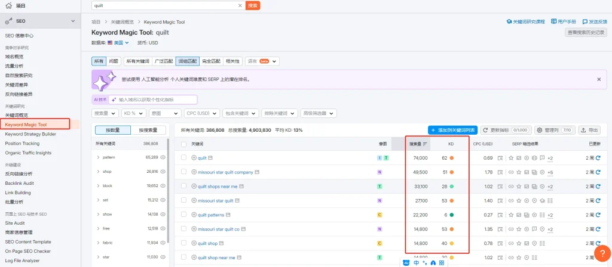Viewport: 612px width, 267px height.
Task: Click the AI sparkle icon in the domain field
Action: [114, 100]
